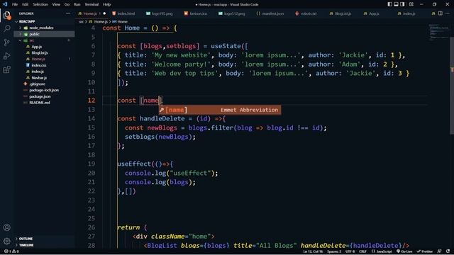Click the notifications bell in status bar
This screenshot has height=255, width=454.
[x=448, y=251]
